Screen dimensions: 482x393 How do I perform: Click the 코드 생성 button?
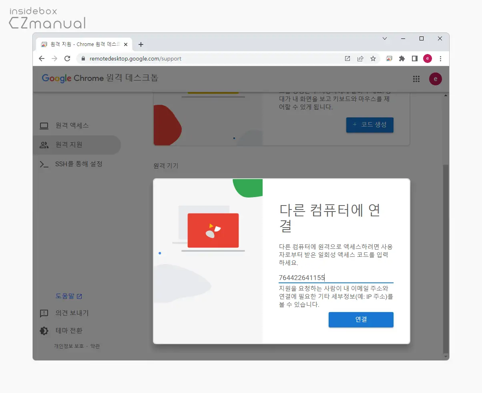tap(370, 125)
